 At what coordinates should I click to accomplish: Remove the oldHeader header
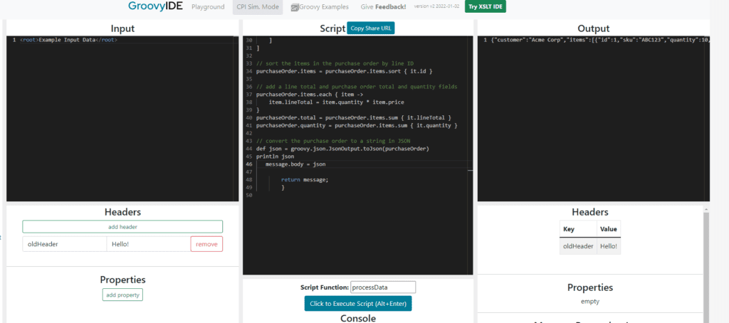pos(206,244)
